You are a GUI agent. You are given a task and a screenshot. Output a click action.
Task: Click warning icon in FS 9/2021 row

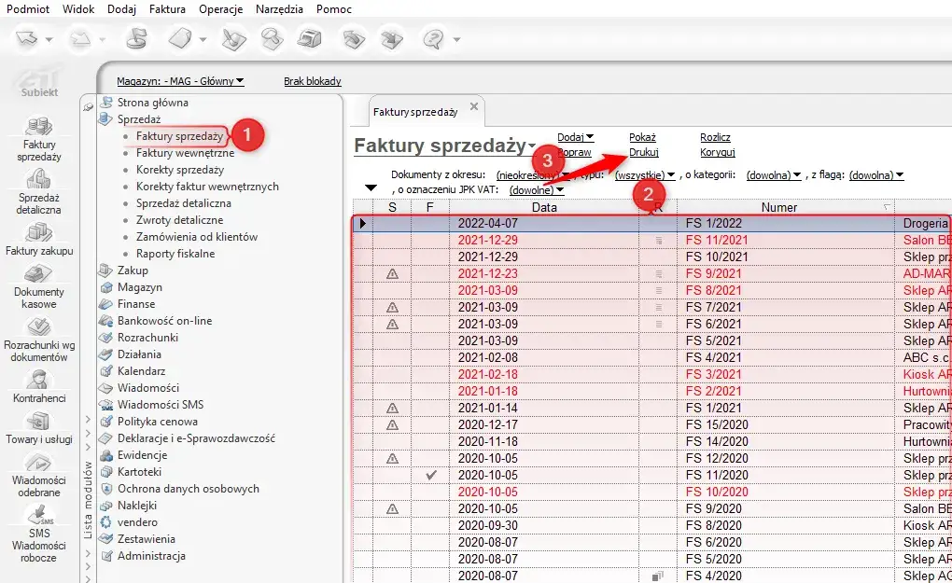point(392,273)
